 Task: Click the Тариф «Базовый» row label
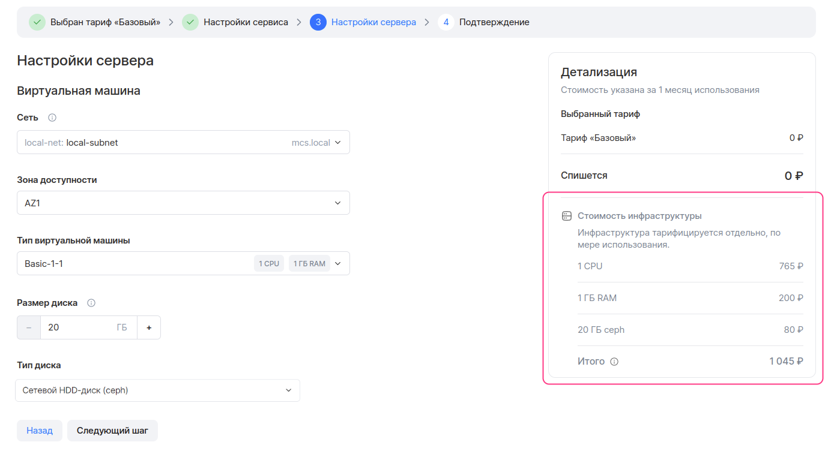coord(598,138)
